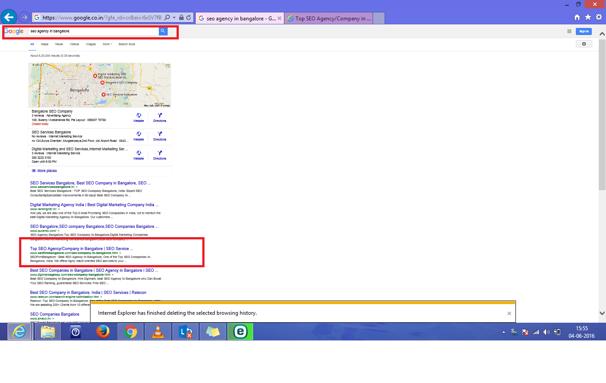Expand the More search categories dropdown
606x383 pixels.
coord(107,44)
